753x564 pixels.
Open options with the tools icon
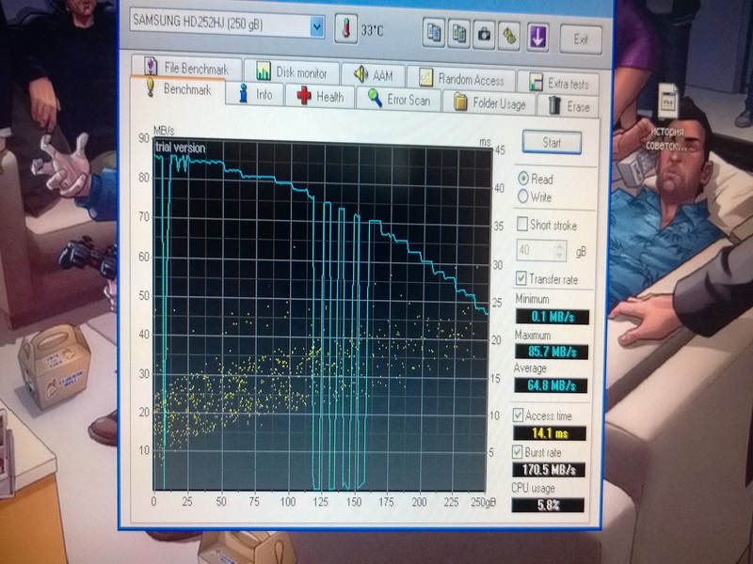pyautogui.click(x=509, y=36)
